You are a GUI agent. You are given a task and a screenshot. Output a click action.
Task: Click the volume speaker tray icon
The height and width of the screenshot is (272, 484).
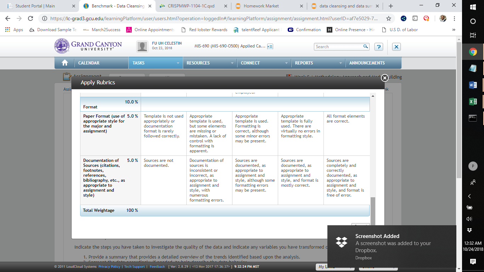coord(469,219)
